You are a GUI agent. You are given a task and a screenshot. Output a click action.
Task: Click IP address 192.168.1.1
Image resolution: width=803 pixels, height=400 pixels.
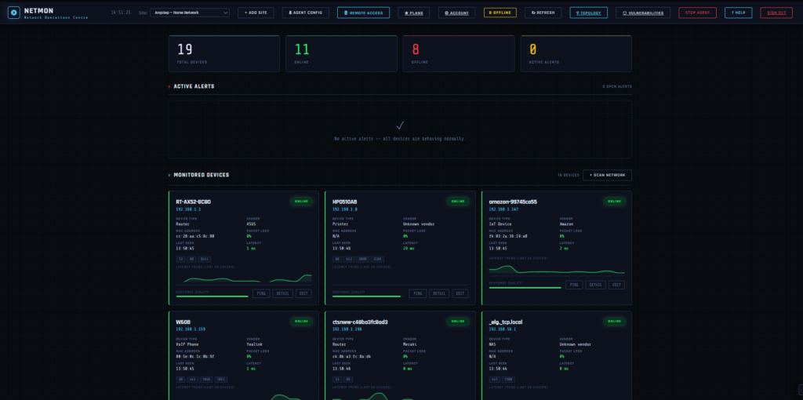[x=188, y=209]
